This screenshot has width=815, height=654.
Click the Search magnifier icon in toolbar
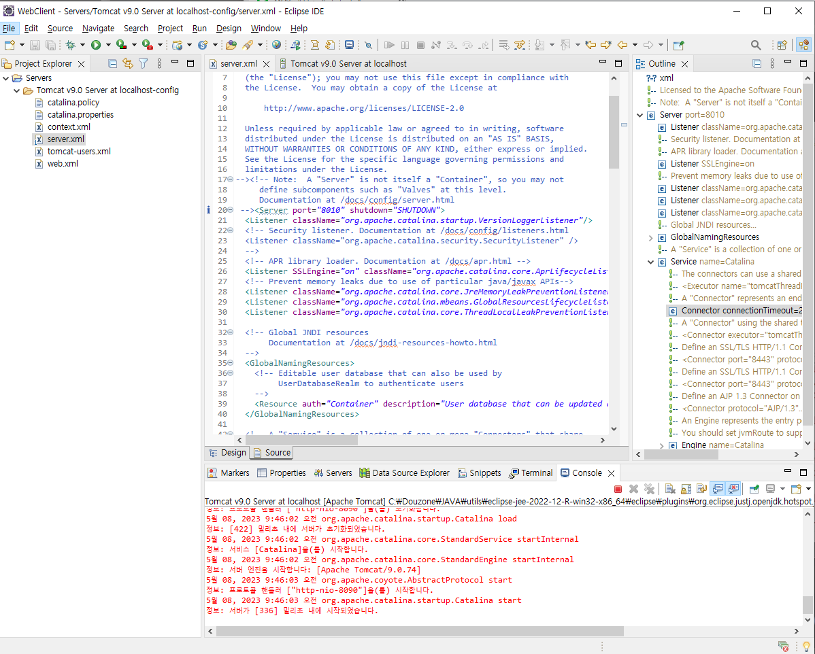756,45
